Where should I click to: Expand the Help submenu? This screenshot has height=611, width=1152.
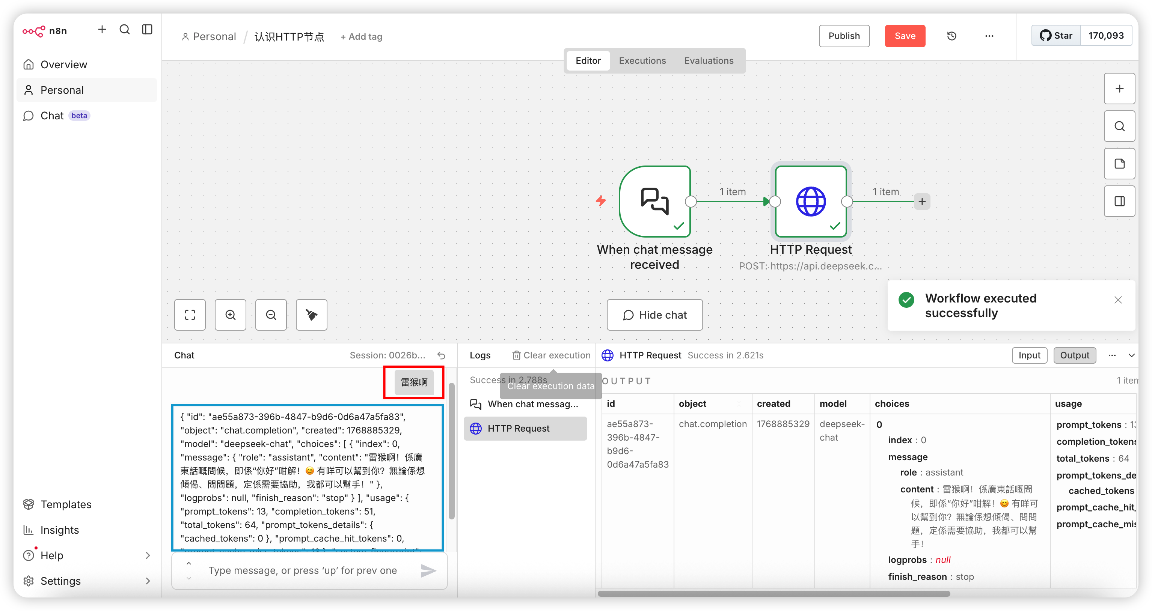148,555
